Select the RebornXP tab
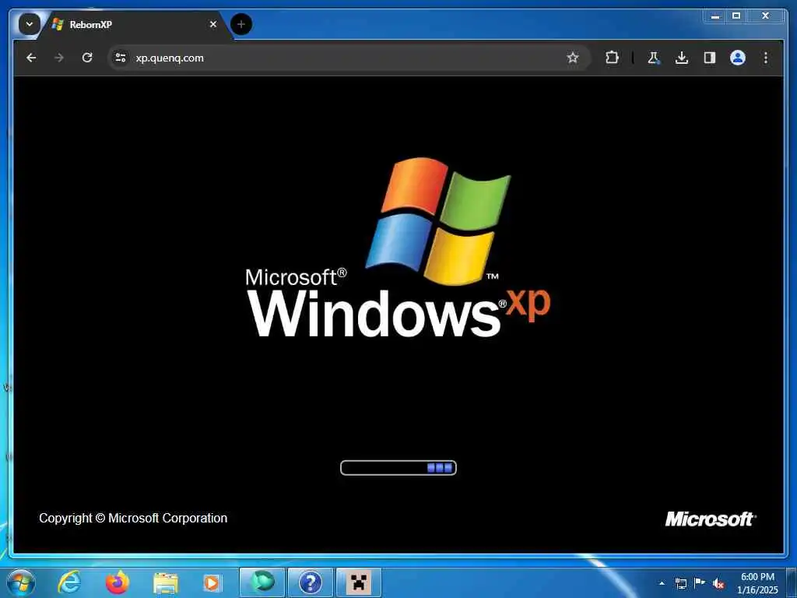797x598 pixels. (135, 24)
